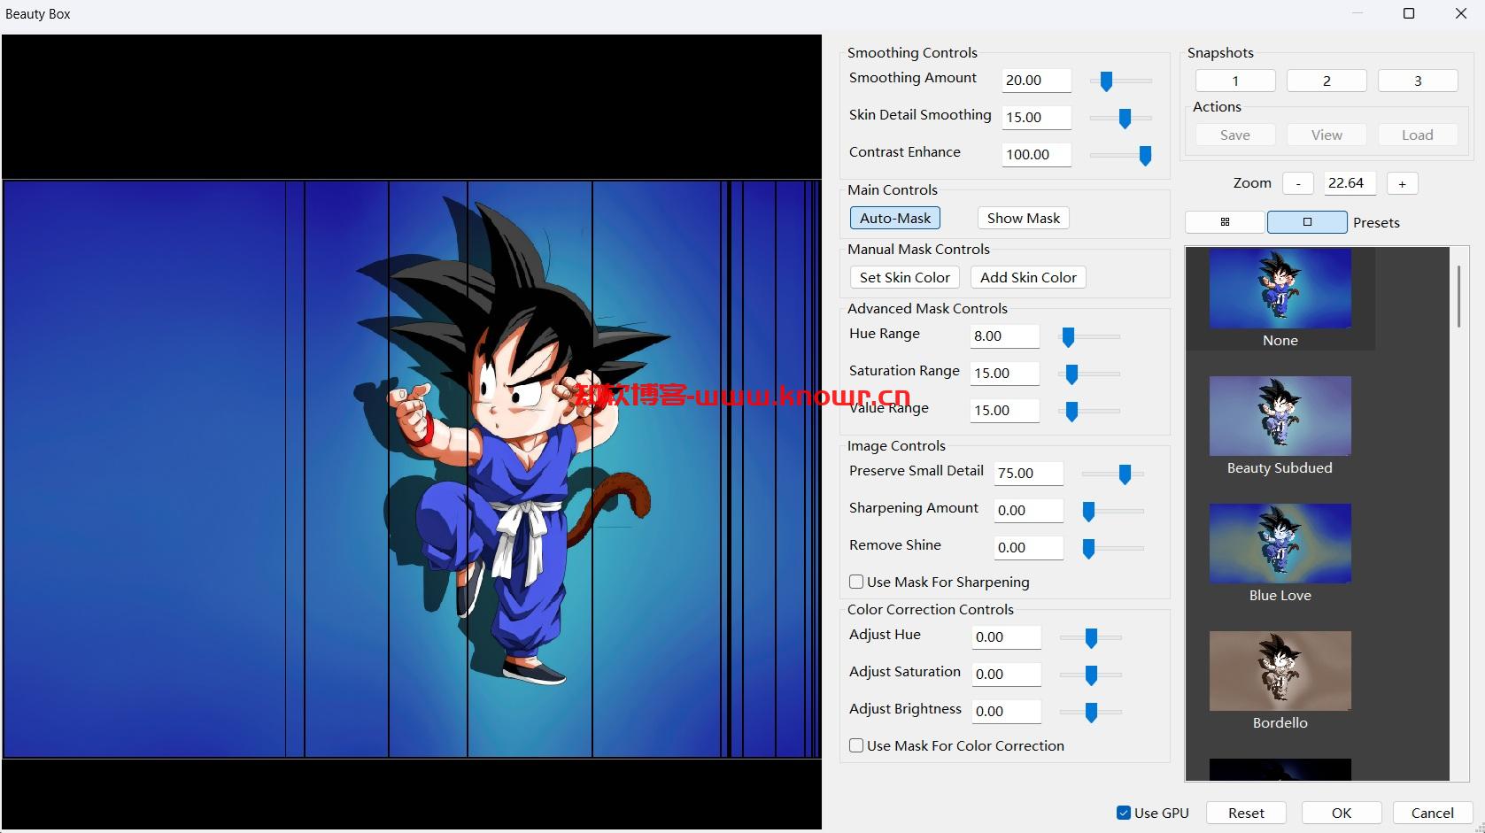Click the Contrast Enhance value field
1485x833 pixels.
[1036, 155]
